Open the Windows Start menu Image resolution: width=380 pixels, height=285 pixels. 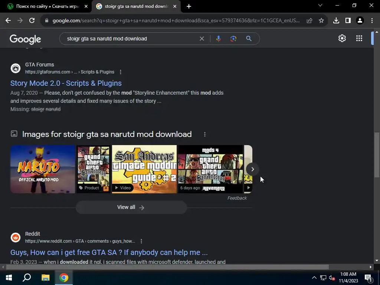coord(9,278)
